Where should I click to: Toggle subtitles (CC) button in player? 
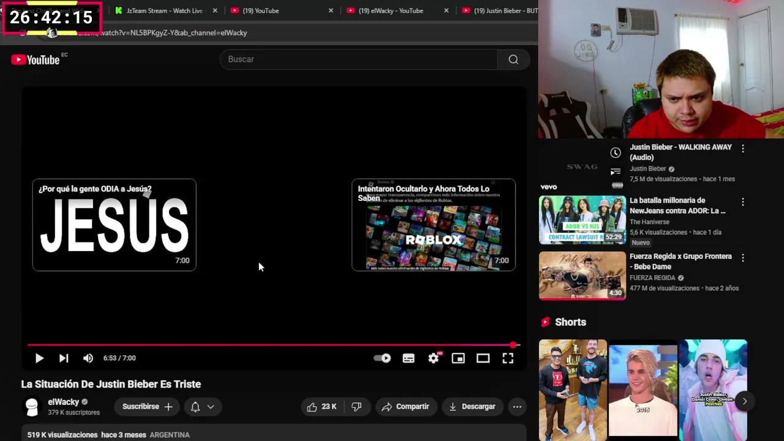click(409, 358)
